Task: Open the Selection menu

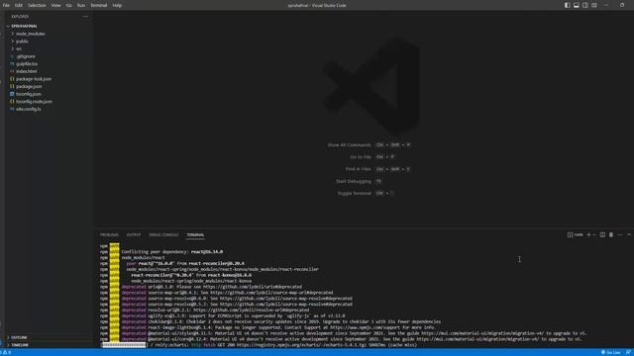Action: (37, 5)
